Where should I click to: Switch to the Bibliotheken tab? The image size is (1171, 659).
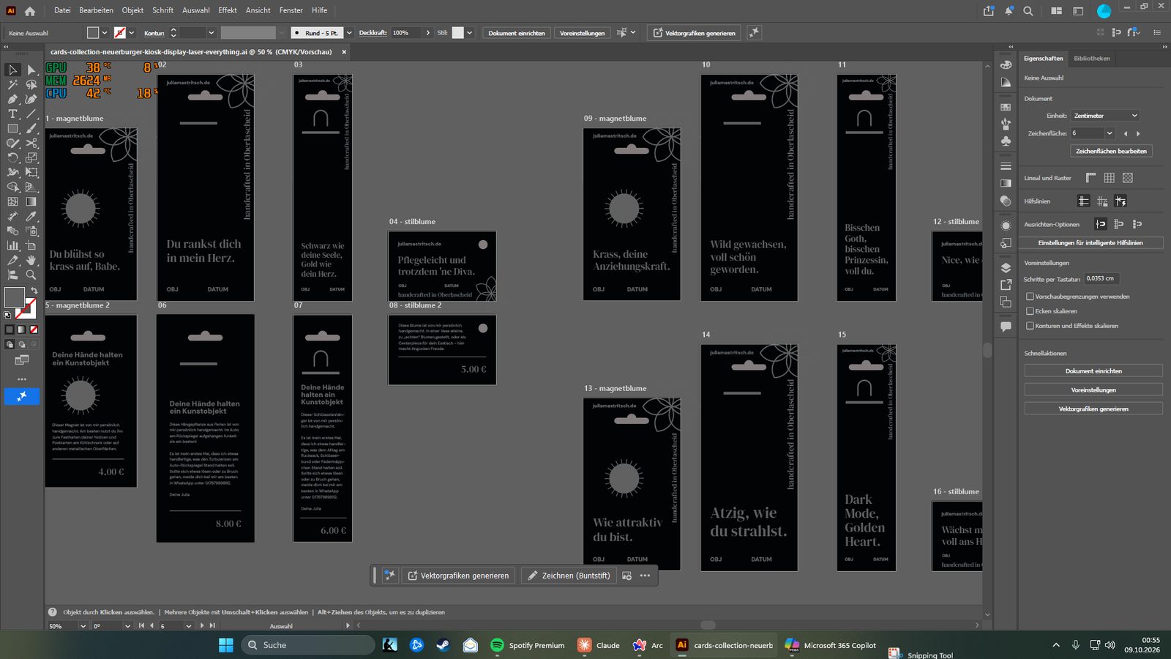[x=1092, y=59]
